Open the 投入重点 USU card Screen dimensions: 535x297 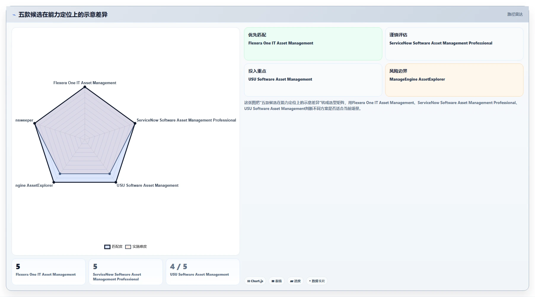click(313, 80)
